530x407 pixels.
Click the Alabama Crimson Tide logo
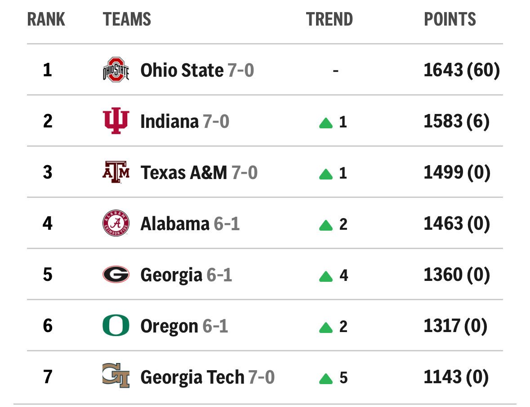[116, 223]
